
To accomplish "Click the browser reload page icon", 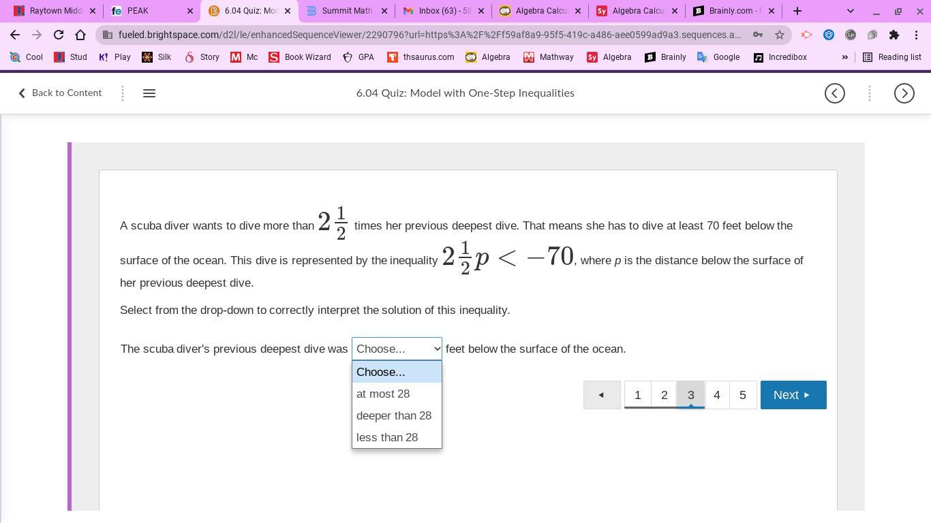I will coord(59,35).
